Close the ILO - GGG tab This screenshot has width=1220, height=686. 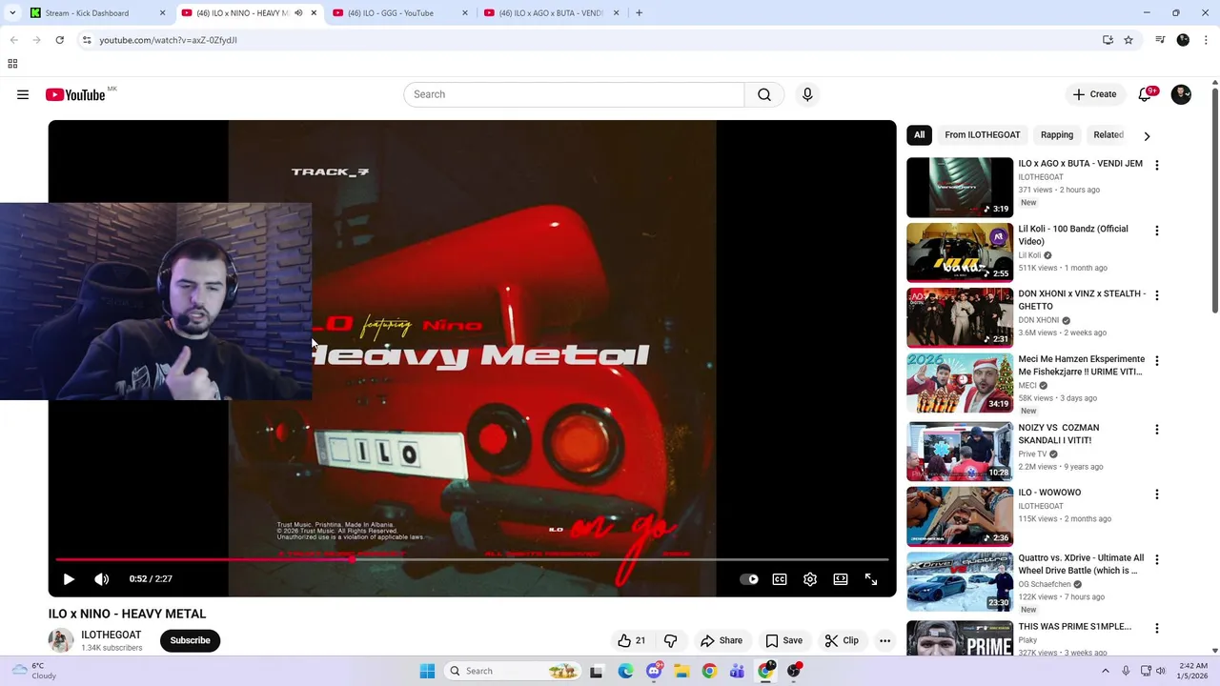[465, 13]
